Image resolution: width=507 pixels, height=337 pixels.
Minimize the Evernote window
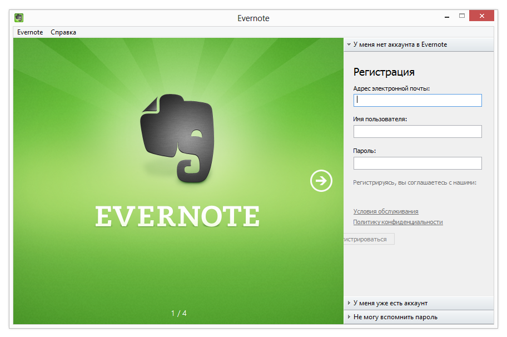pyautogui.click(x=447, y=16)
